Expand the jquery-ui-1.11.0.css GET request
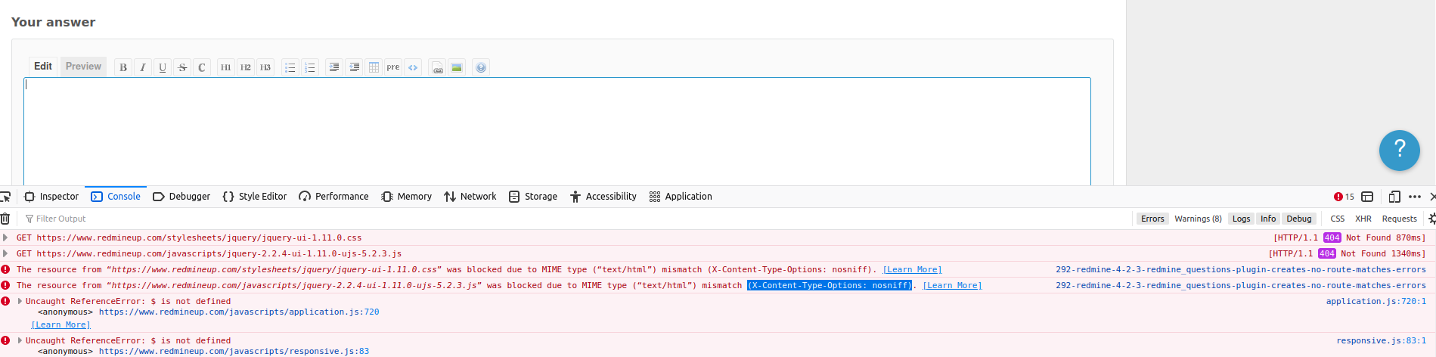 coord(6,237)
